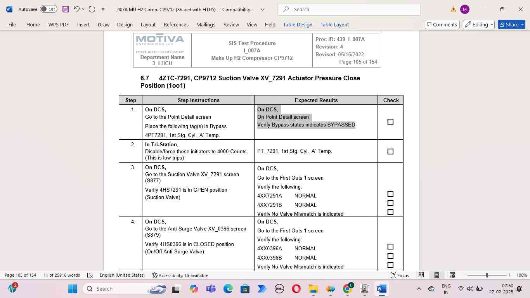Open the Help tab
Viewport: 530px width, 298px height.
(270, 24)
